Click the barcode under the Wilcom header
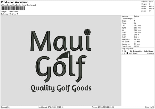The height and width of the screenshot is (109, 155). click(13, 8)
